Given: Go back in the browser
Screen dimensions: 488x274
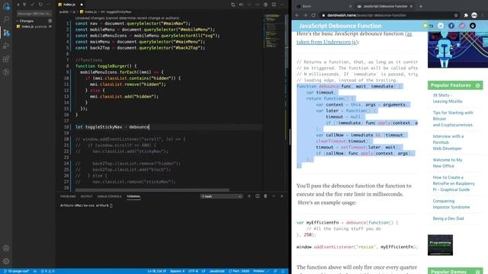Looking at the screenshot, I should coord(297,15).
